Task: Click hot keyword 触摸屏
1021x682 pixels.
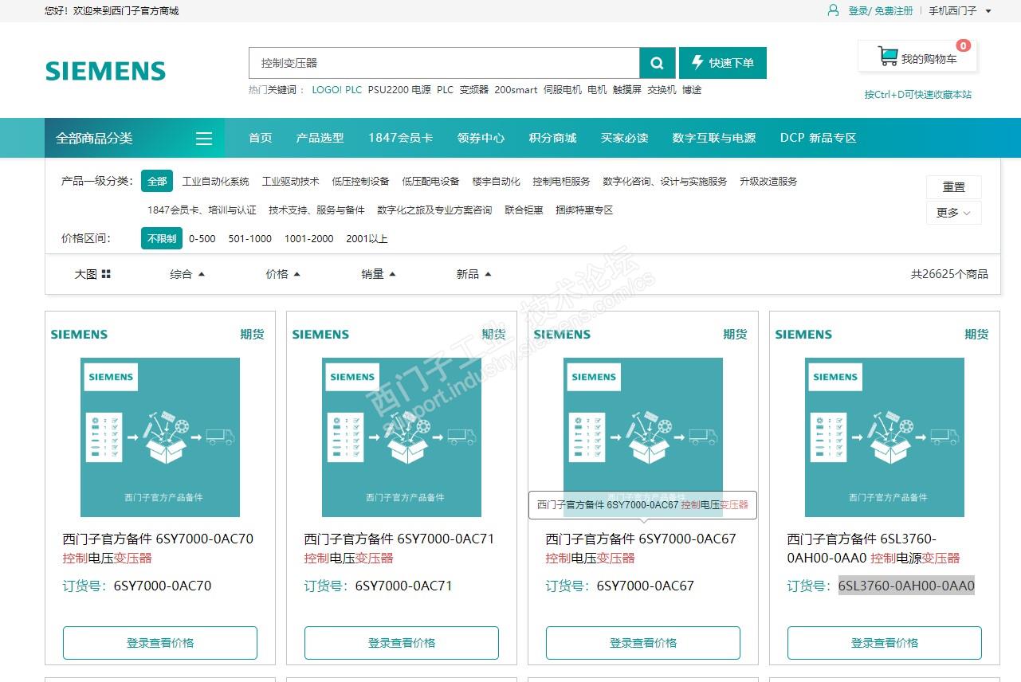Action: pos(626,90)
